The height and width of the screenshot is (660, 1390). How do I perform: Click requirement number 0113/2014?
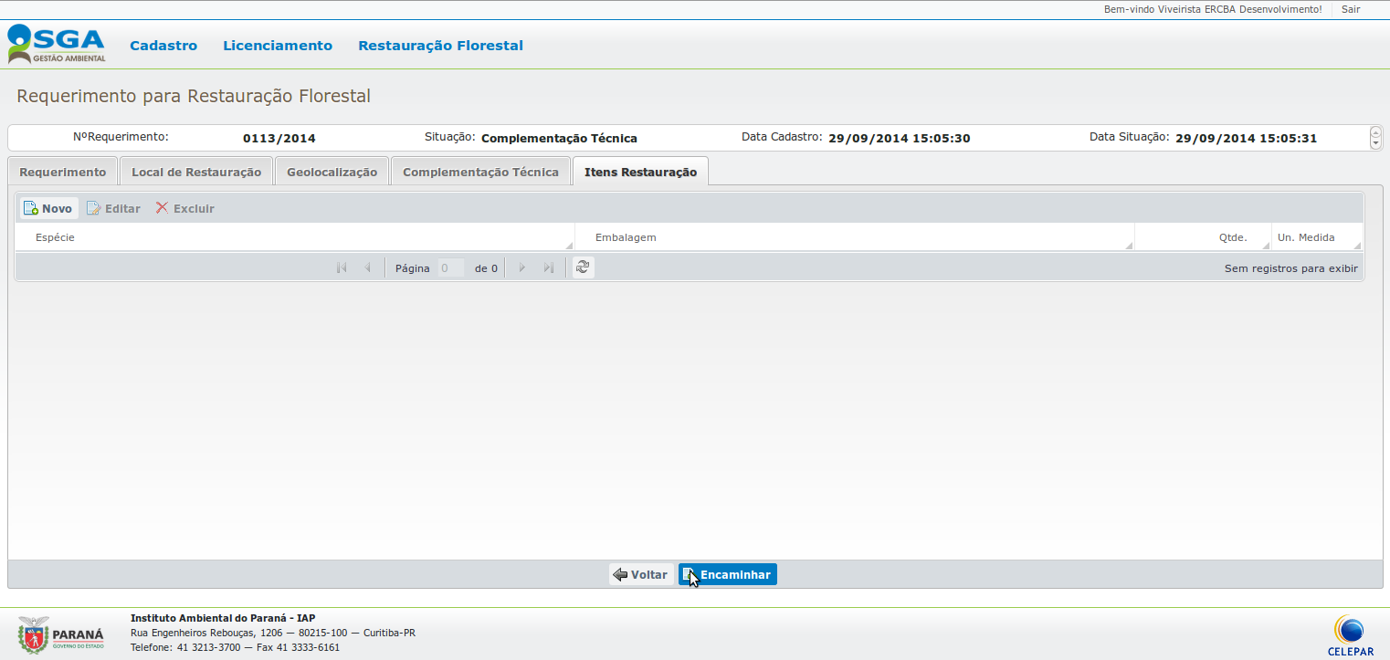click(x=279, y=139)
